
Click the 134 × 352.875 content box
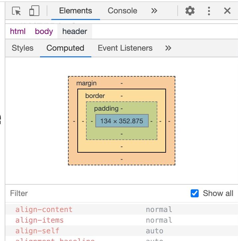(x=122, y=121)
